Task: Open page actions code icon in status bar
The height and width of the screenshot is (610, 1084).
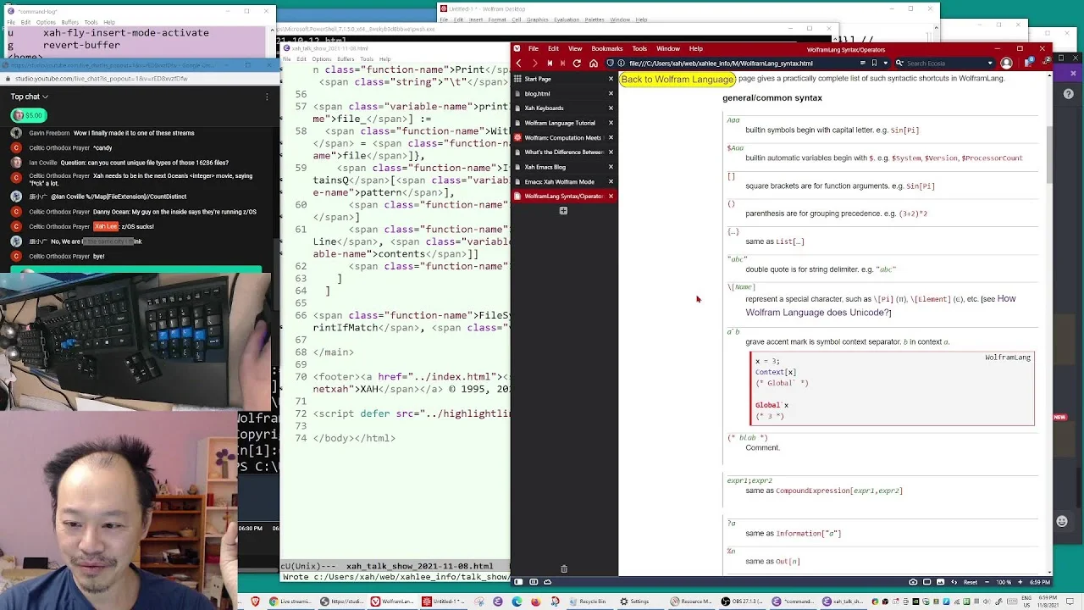Action: click(x=954, y=582)
